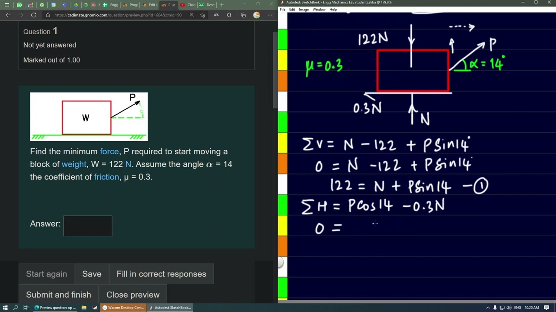Screen dimensions: 556x312
Task: Show hidden system tray icons
Action: tap(488, 308)
